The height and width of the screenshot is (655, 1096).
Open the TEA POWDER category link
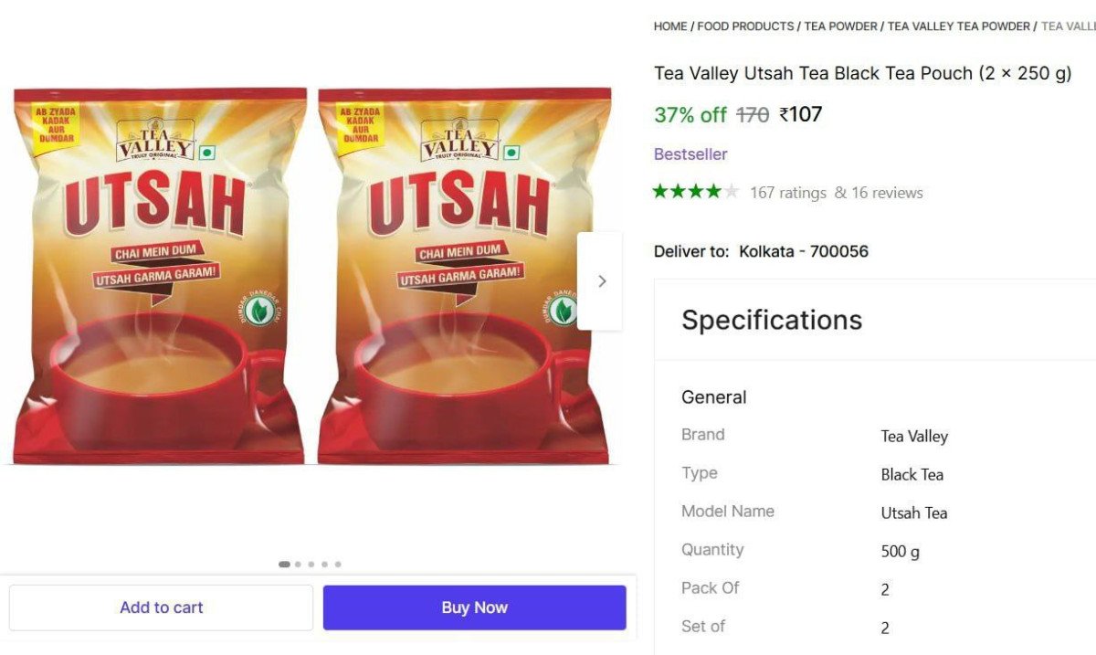click(840, 26)
